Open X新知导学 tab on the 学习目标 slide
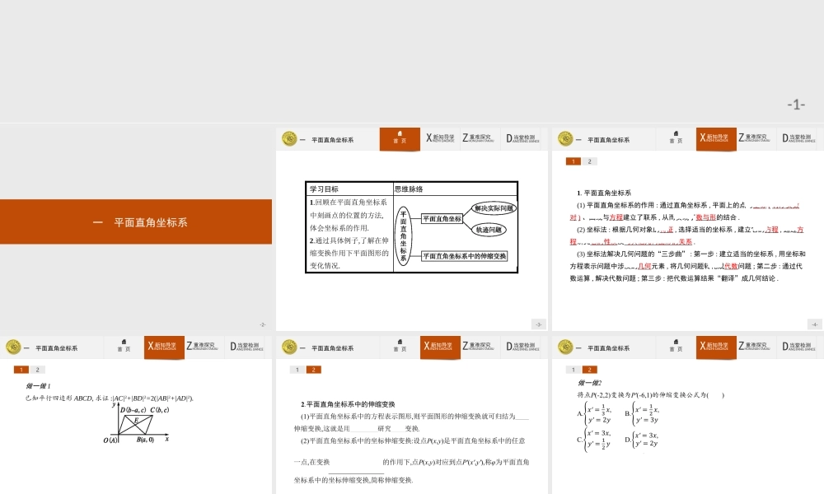 coord(439,138)
